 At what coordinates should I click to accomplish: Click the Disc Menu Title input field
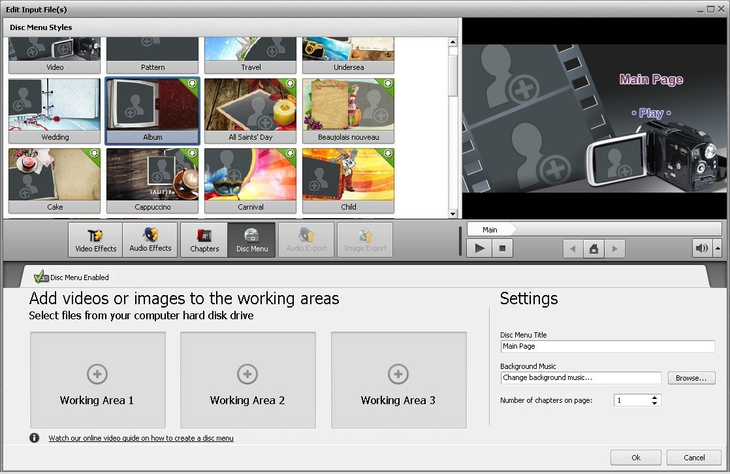[607, 347]
